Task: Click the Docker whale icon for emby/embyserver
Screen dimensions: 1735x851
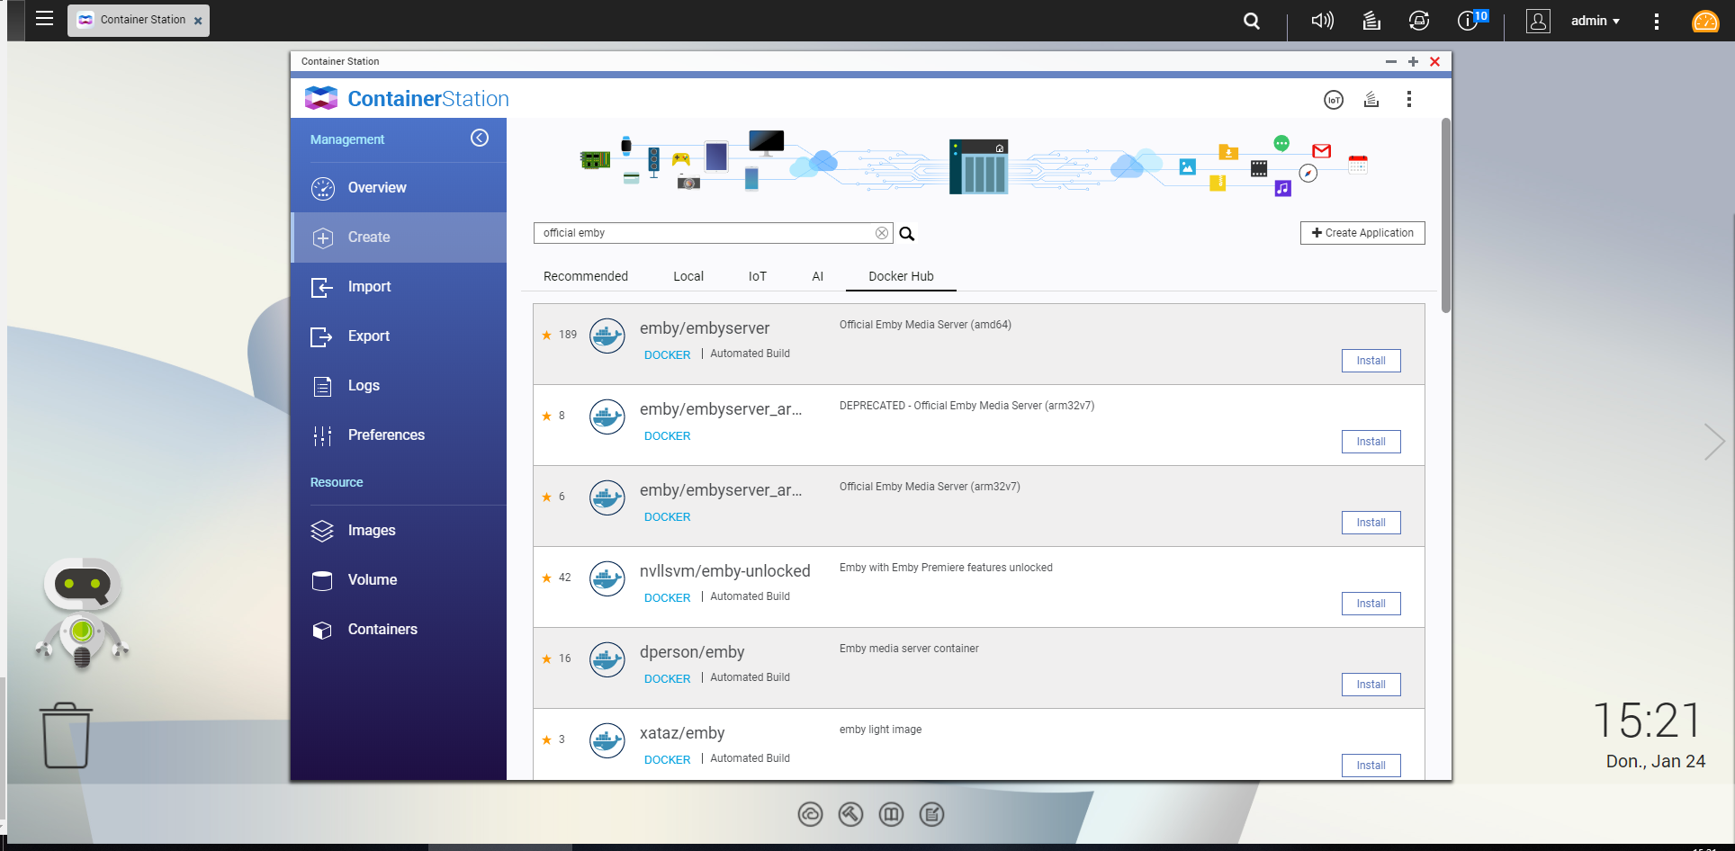Action: point(607,336)
